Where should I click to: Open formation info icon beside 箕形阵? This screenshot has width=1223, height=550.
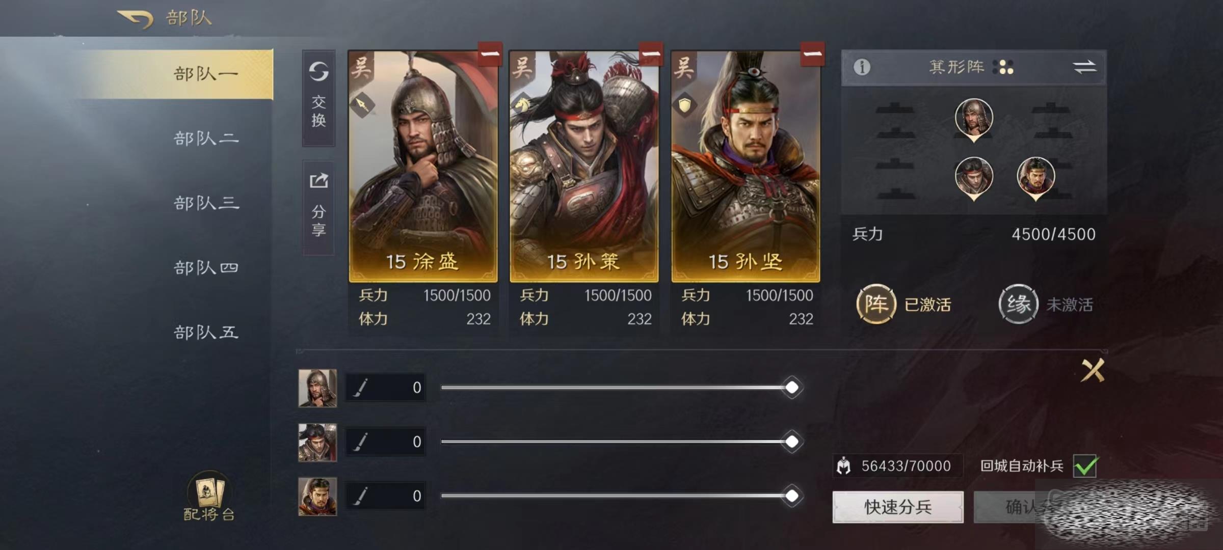862,67
